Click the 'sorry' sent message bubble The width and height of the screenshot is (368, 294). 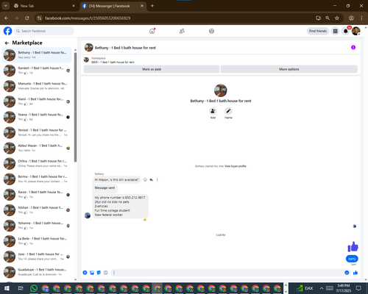click(352, 259)
